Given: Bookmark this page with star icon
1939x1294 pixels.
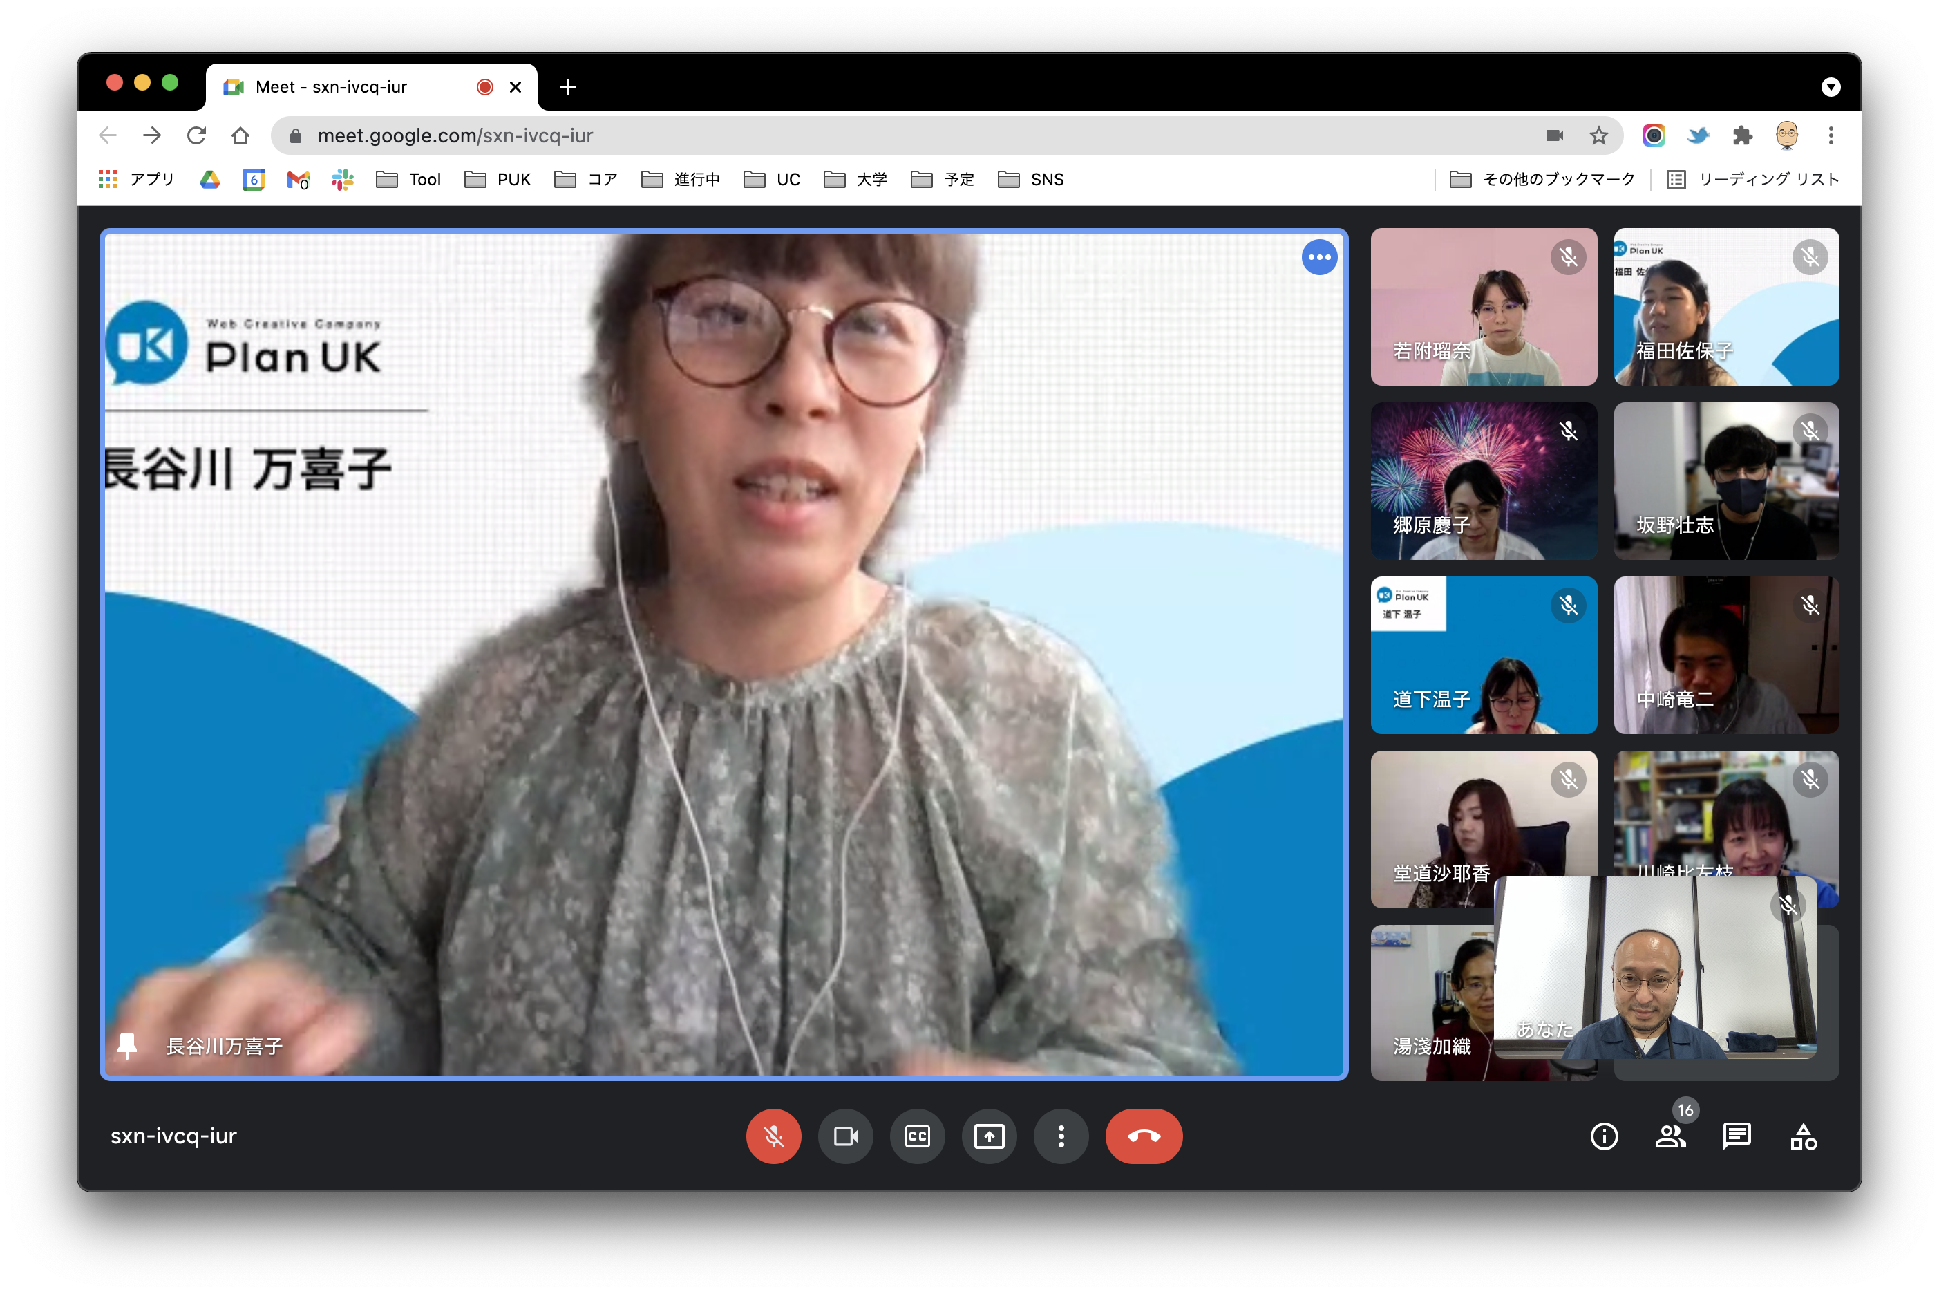Looking at the screenshot, I should point(1598,135).
